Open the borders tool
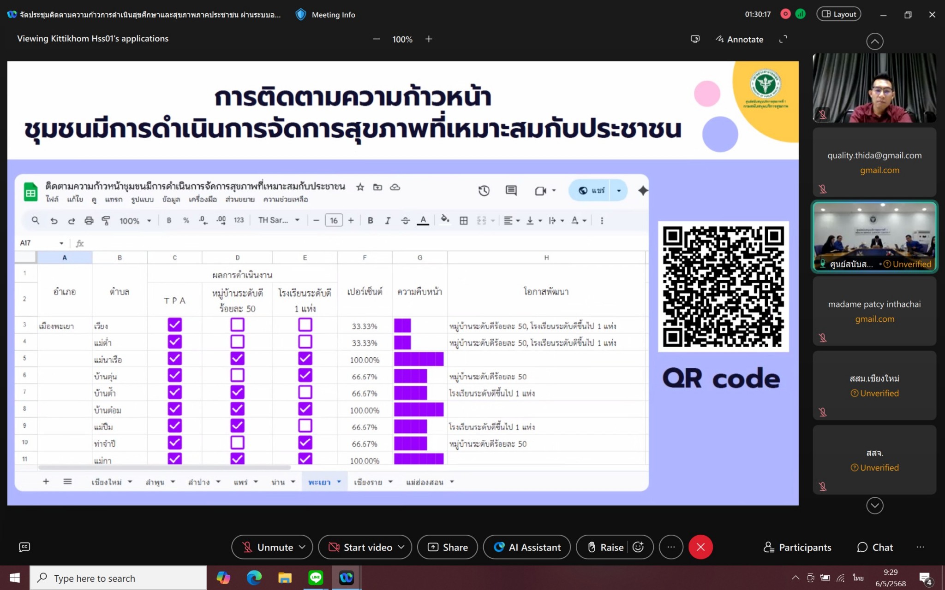Image resolution: width=945 pixels, height=590 pixels. click(464, 220)
